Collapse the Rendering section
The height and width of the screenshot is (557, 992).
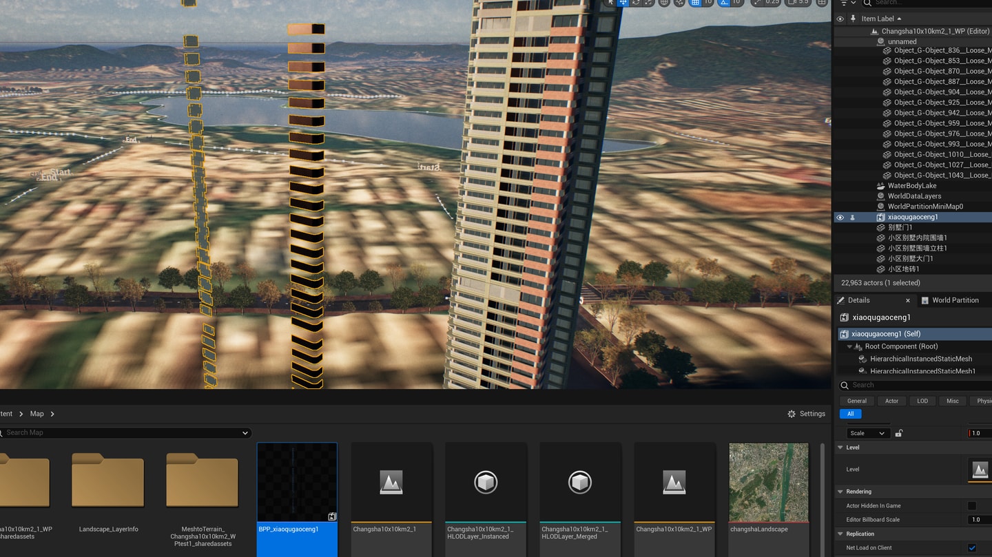tap(840, 492)
